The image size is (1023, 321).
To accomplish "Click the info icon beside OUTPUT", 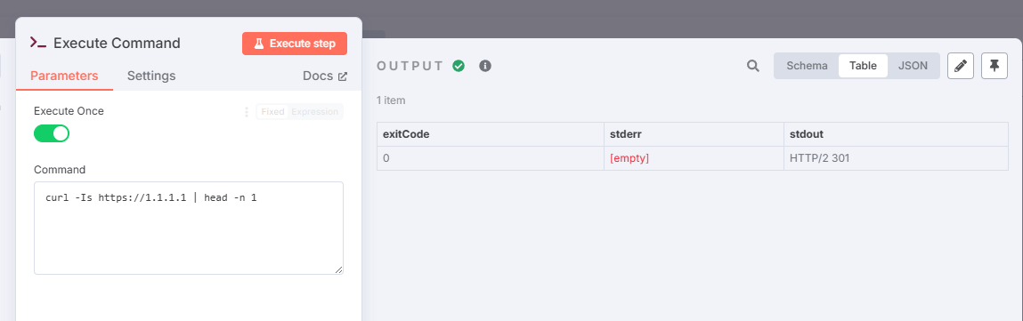I will (x=484, y=66).
